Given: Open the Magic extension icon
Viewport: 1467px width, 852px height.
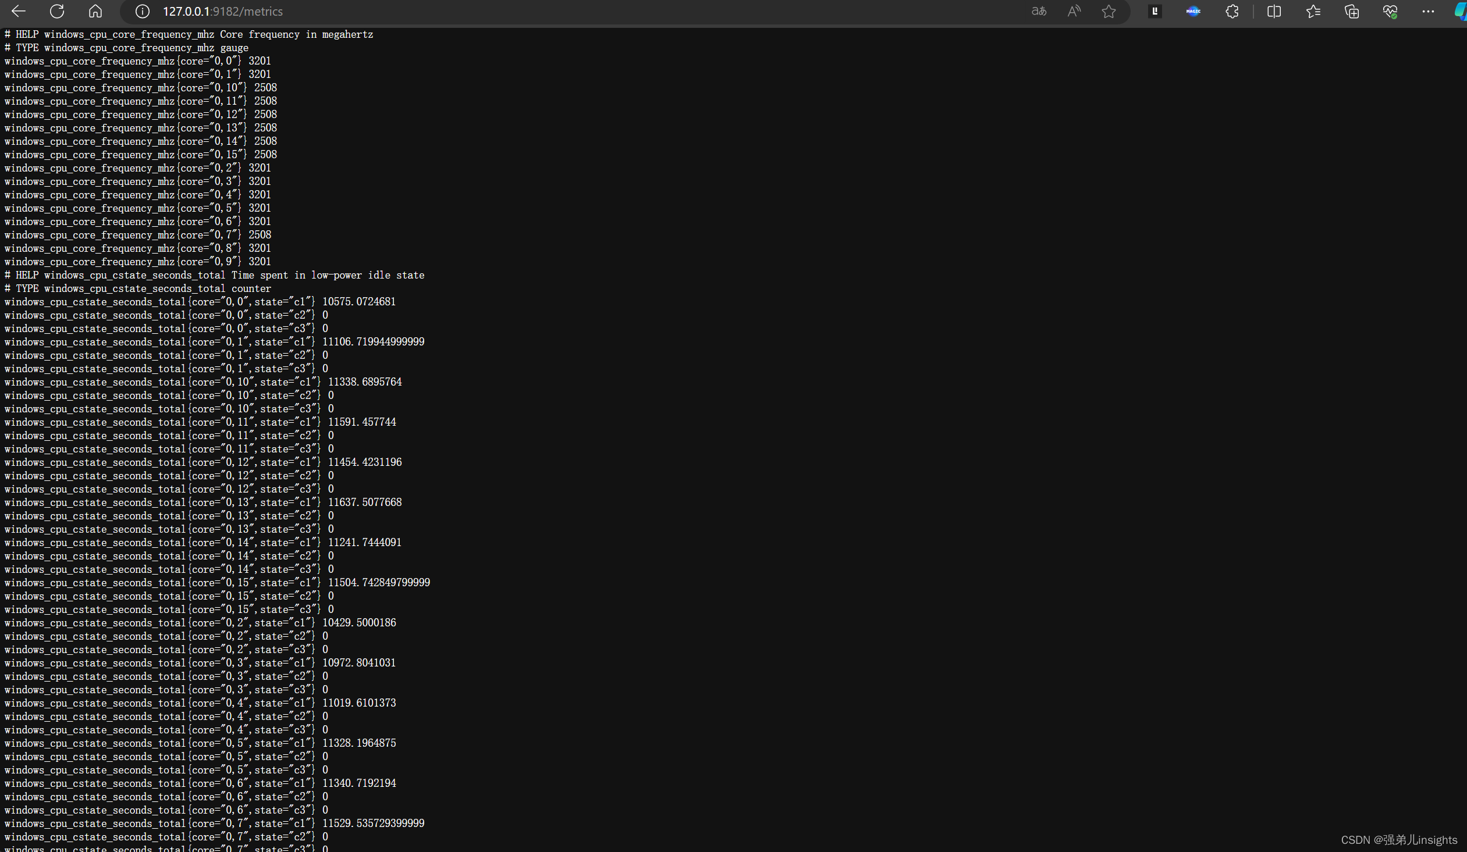Looking at the screenshot, I should tap(1194, 11).
